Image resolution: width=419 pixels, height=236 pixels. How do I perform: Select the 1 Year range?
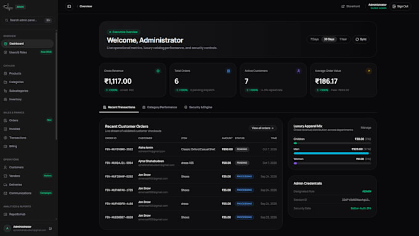tap(343, 39)
